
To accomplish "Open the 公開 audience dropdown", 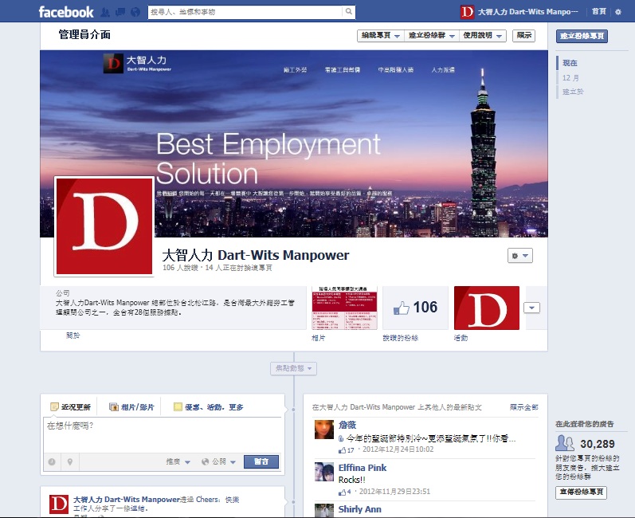I will click(x=218, y=461).
